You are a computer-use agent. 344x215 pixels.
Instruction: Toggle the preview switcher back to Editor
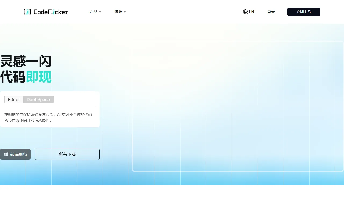pos(14,99)
